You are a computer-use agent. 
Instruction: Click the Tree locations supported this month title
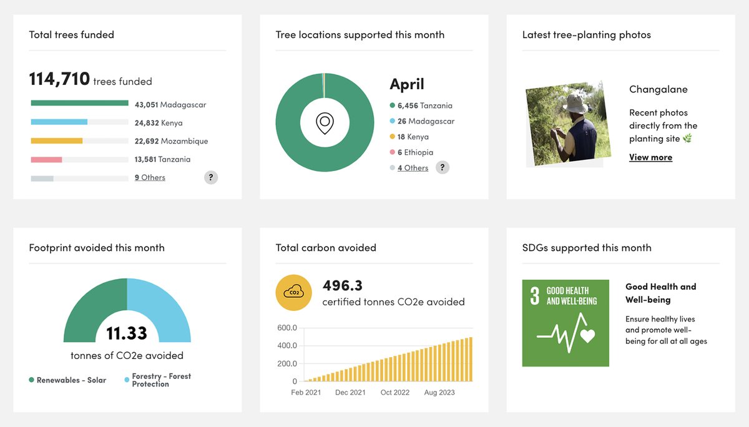click(x=360, y=35)
